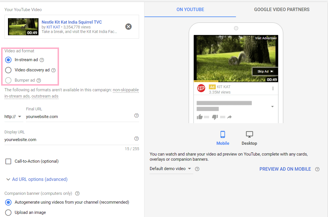Image resolution: width=328 pixels, height=217 pixels.
Task: Click help icon next to Bumper ad
Action: (x=39, y=80)
